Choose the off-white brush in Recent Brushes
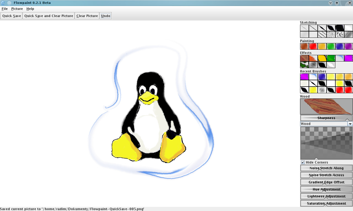Screen dimensions: 353x211 coord(304,83)
